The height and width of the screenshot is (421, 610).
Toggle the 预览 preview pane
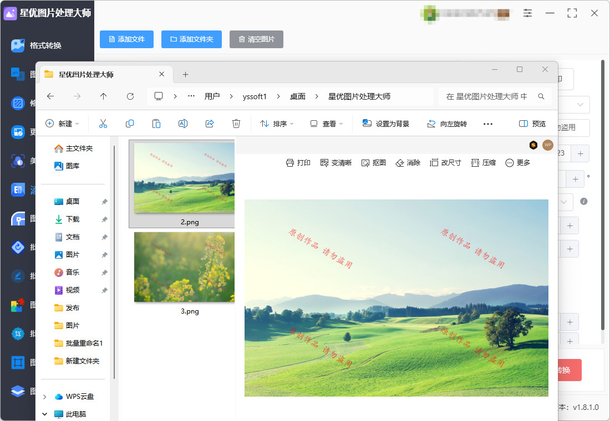click(532, 124)
